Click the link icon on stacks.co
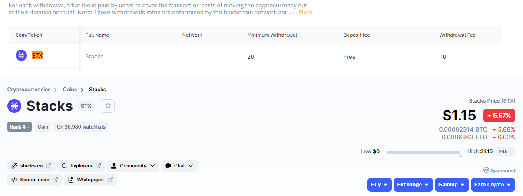 [x=14, y=166]
